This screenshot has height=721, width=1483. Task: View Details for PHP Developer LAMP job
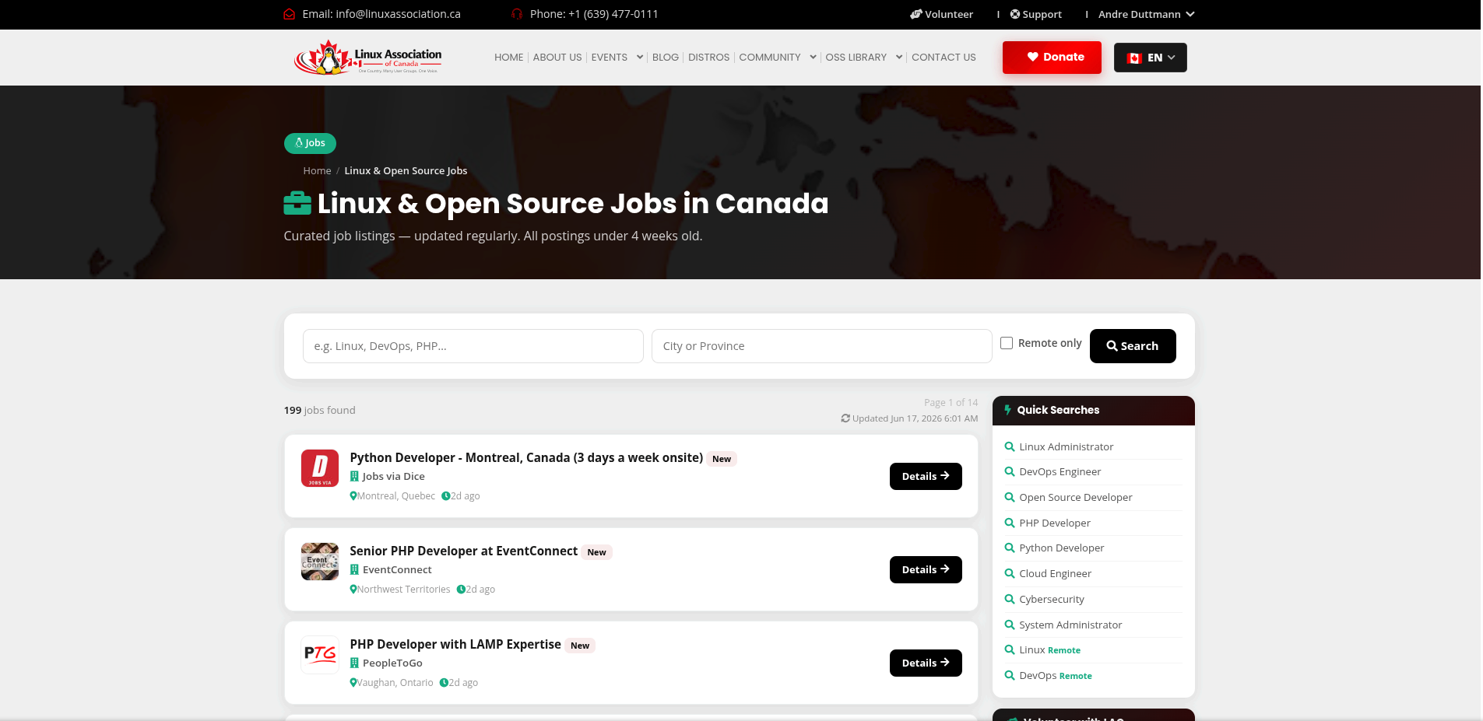pyautogui.click(x=926, y=663)
